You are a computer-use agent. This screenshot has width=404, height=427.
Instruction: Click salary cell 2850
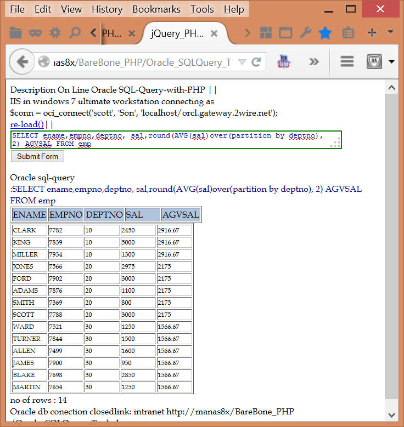(x=138, y=375)
